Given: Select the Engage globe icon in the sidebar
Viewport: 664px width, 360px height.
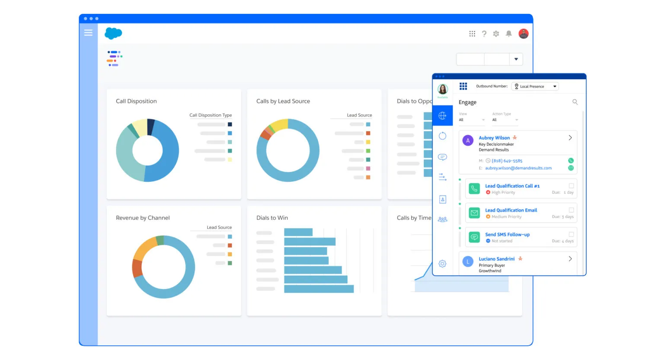Looking at the screenshot, I should click(x=442, y=115).
